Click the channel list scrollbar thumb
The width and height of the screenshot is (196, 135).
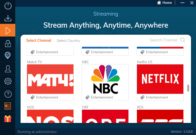(188, 88)
